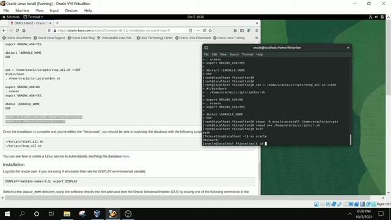
Task: Open terminal View menu
Action: pos(223,54)
